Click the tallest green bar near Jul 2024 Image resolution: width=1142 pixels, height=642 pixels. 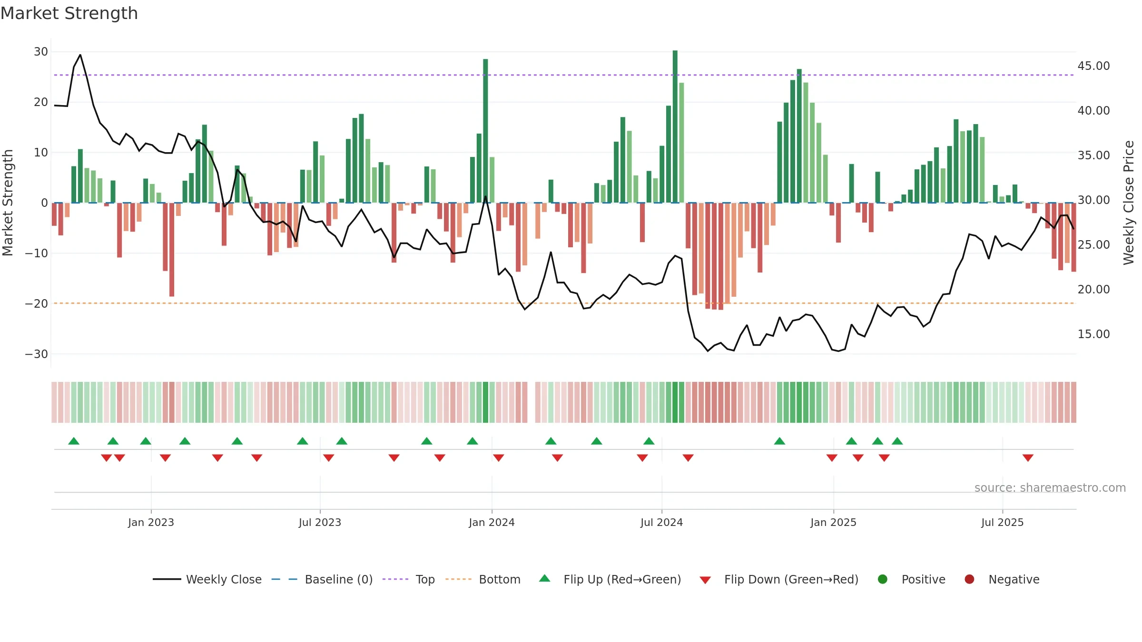(675, 126)
